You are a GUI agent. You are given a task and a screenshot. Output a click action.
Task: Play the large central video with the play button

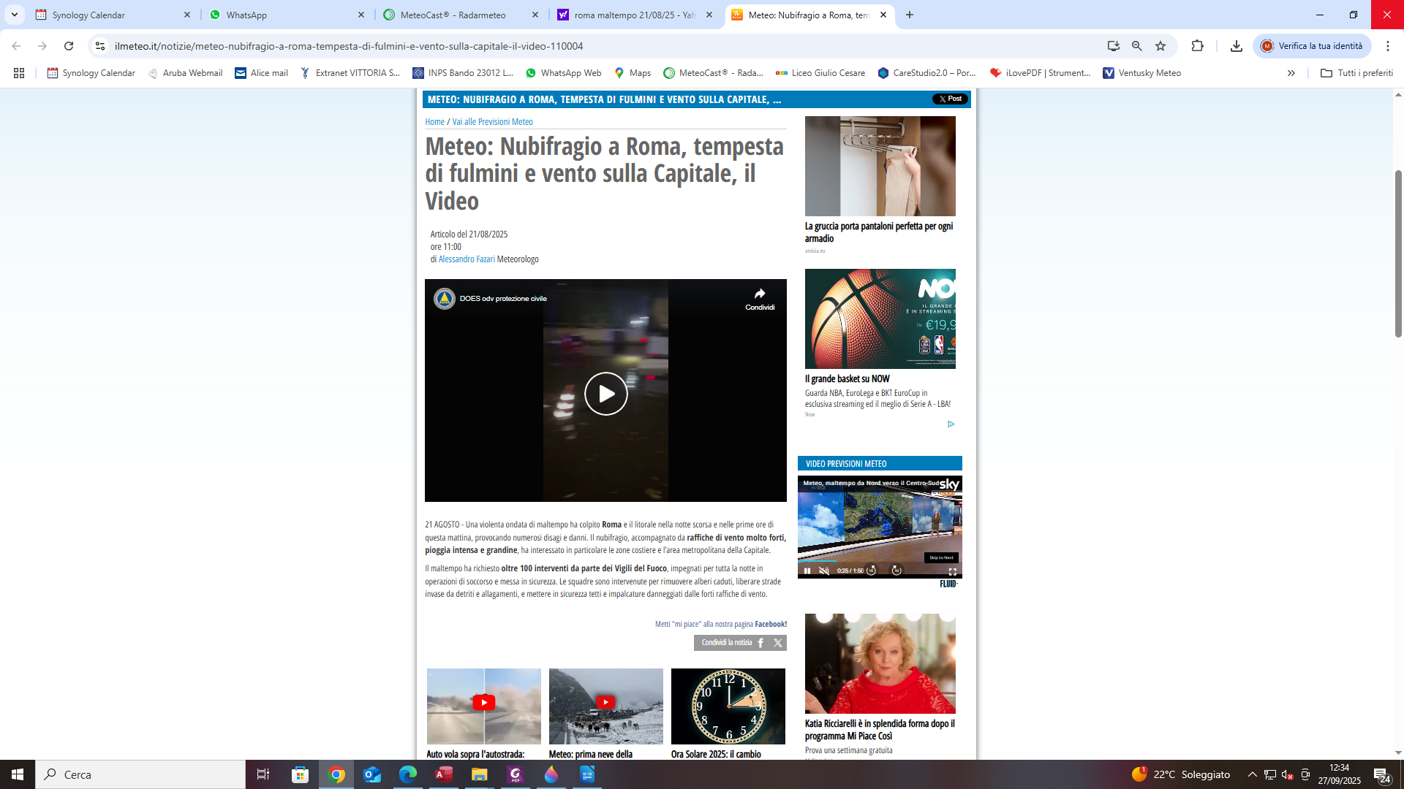click(x=605, y=393)
